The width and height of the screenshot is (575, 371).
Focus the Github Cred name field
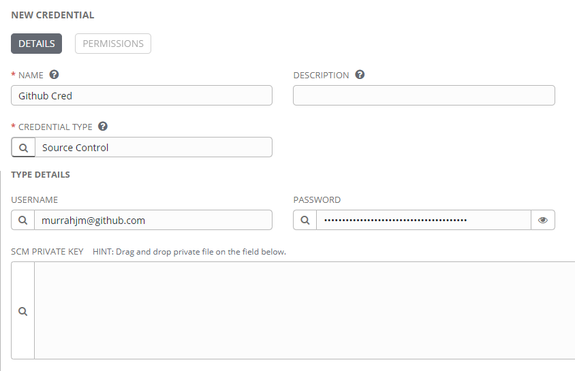pyautogui.click(x=142, y=95)
